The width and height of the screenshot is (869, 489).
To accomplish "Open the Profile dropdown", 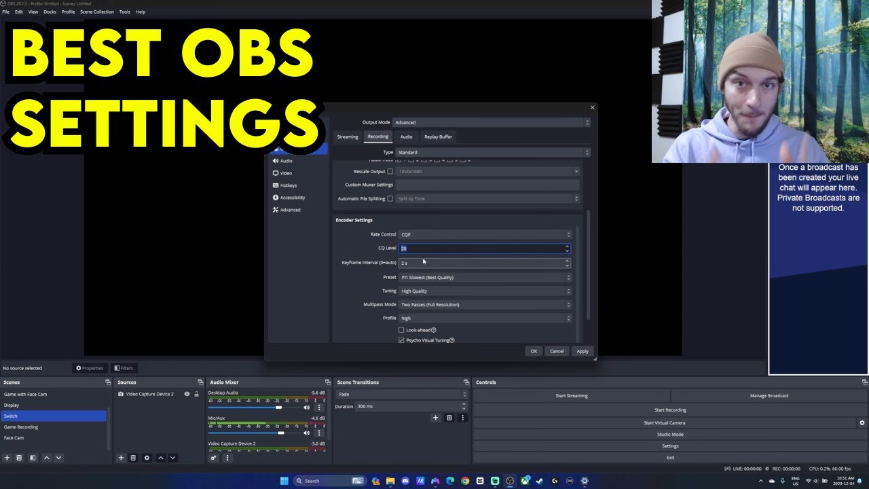I will [485, 318].
